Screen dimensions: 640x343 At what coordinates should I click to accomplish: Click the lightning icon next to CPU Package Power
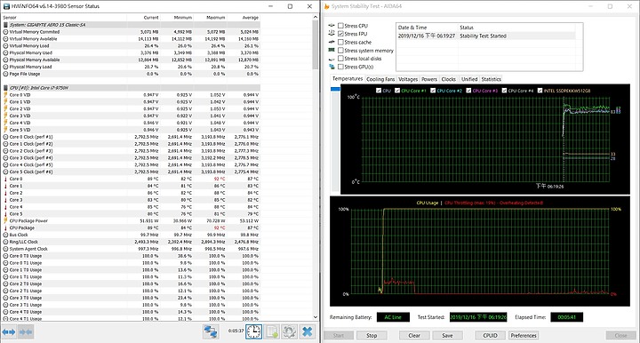tap(5, 220)
